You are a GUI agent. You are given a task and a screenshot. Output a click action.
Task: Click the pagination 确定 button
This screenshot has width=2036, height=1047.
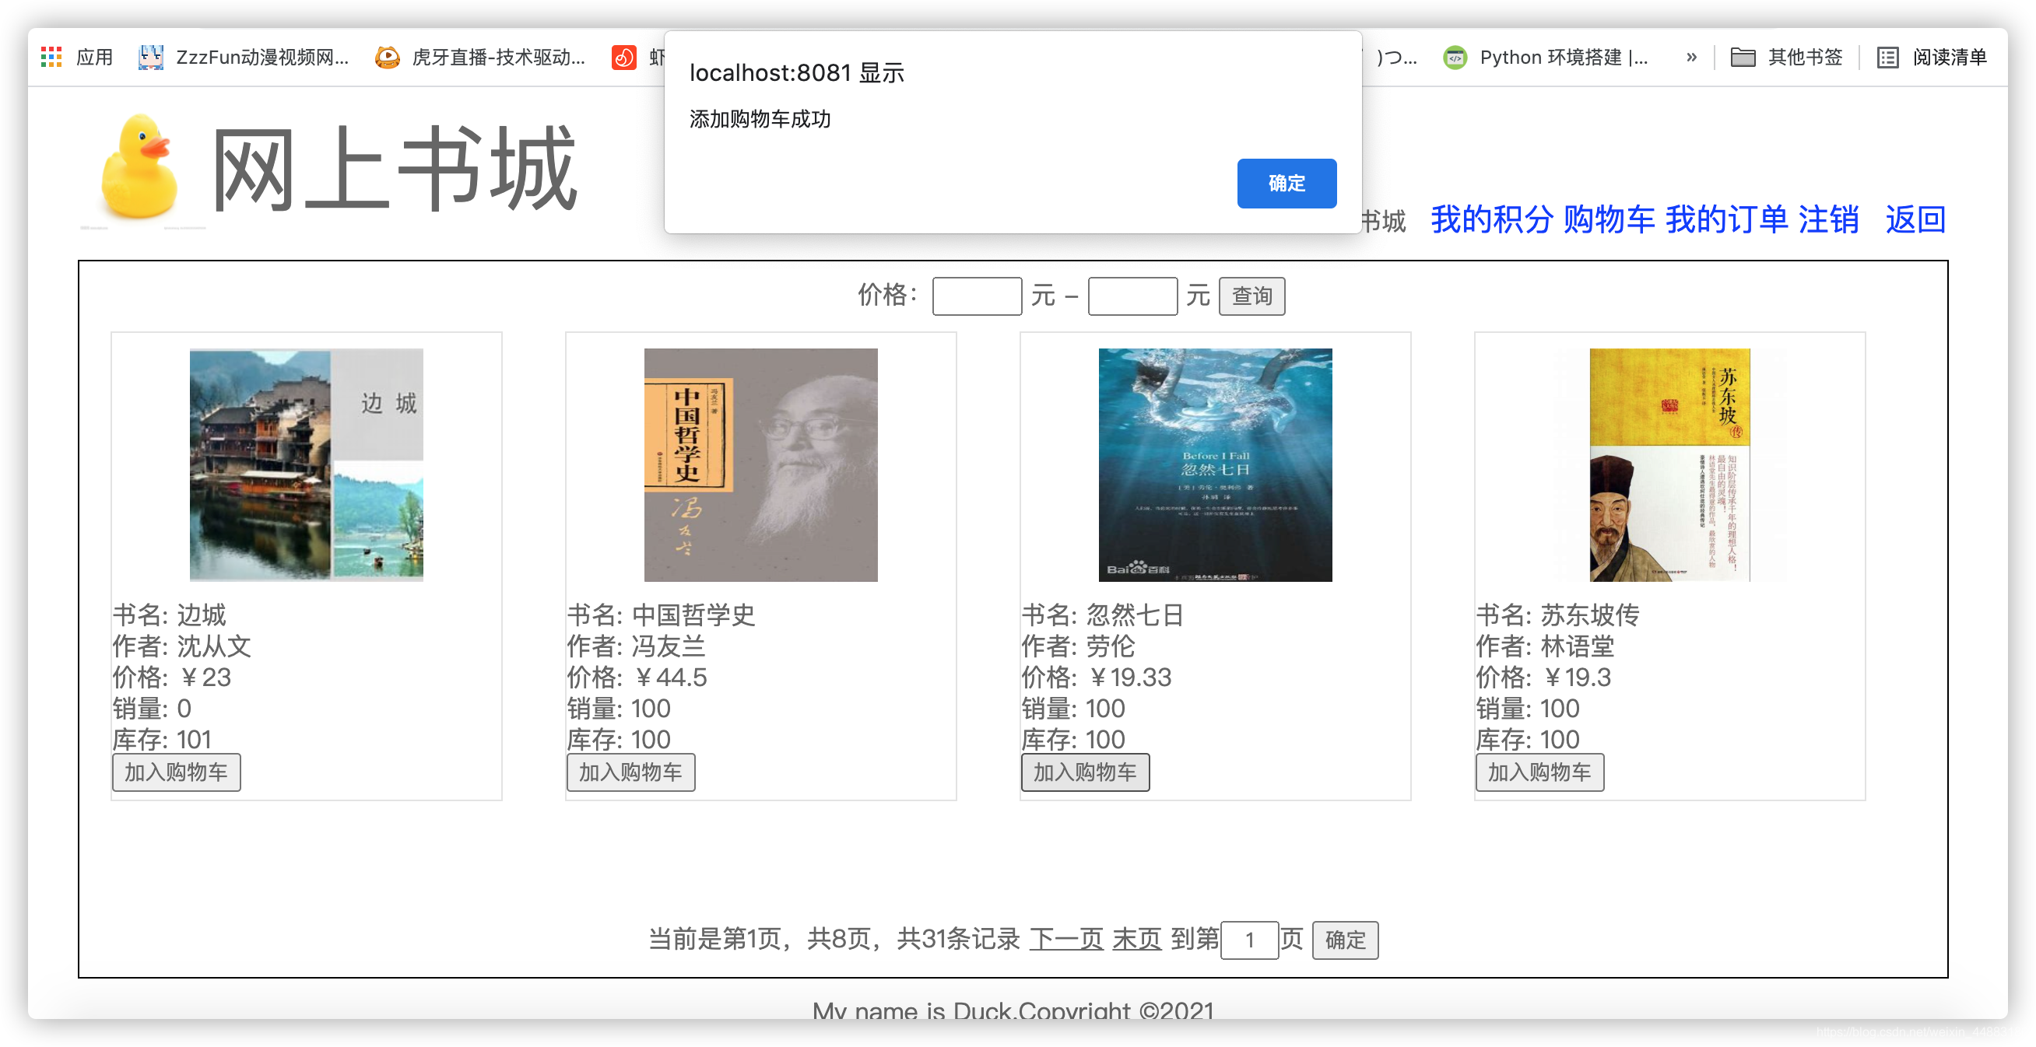click(x=1344, y=940)
